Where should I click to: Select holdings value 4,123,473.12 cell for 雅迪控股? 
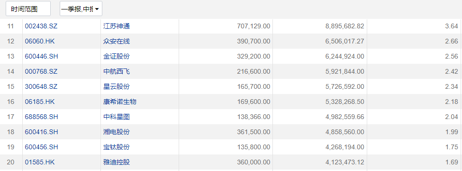pyautogui.click(x=320, y=162)
